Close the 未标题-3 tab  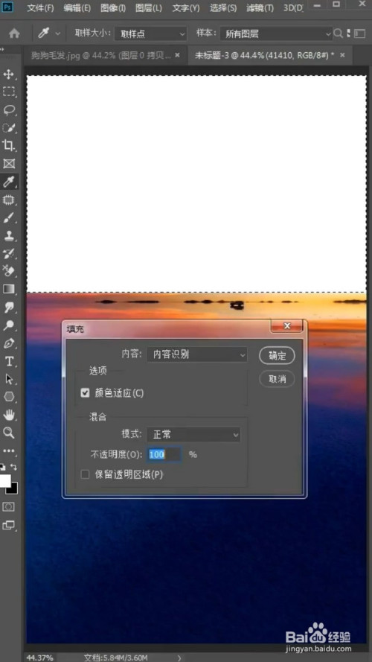(342, 55)
